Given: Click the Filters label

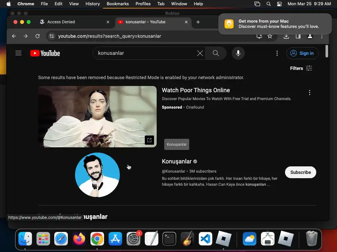Looking at the screenshot, I should pos(297,68).
